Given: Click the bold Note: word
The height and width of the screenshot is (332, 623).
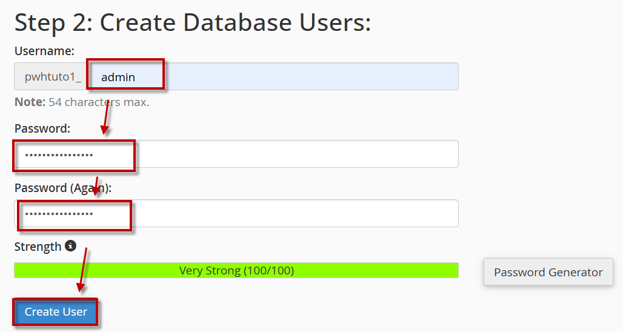Looking at the screenshot, I should point(30,102).
